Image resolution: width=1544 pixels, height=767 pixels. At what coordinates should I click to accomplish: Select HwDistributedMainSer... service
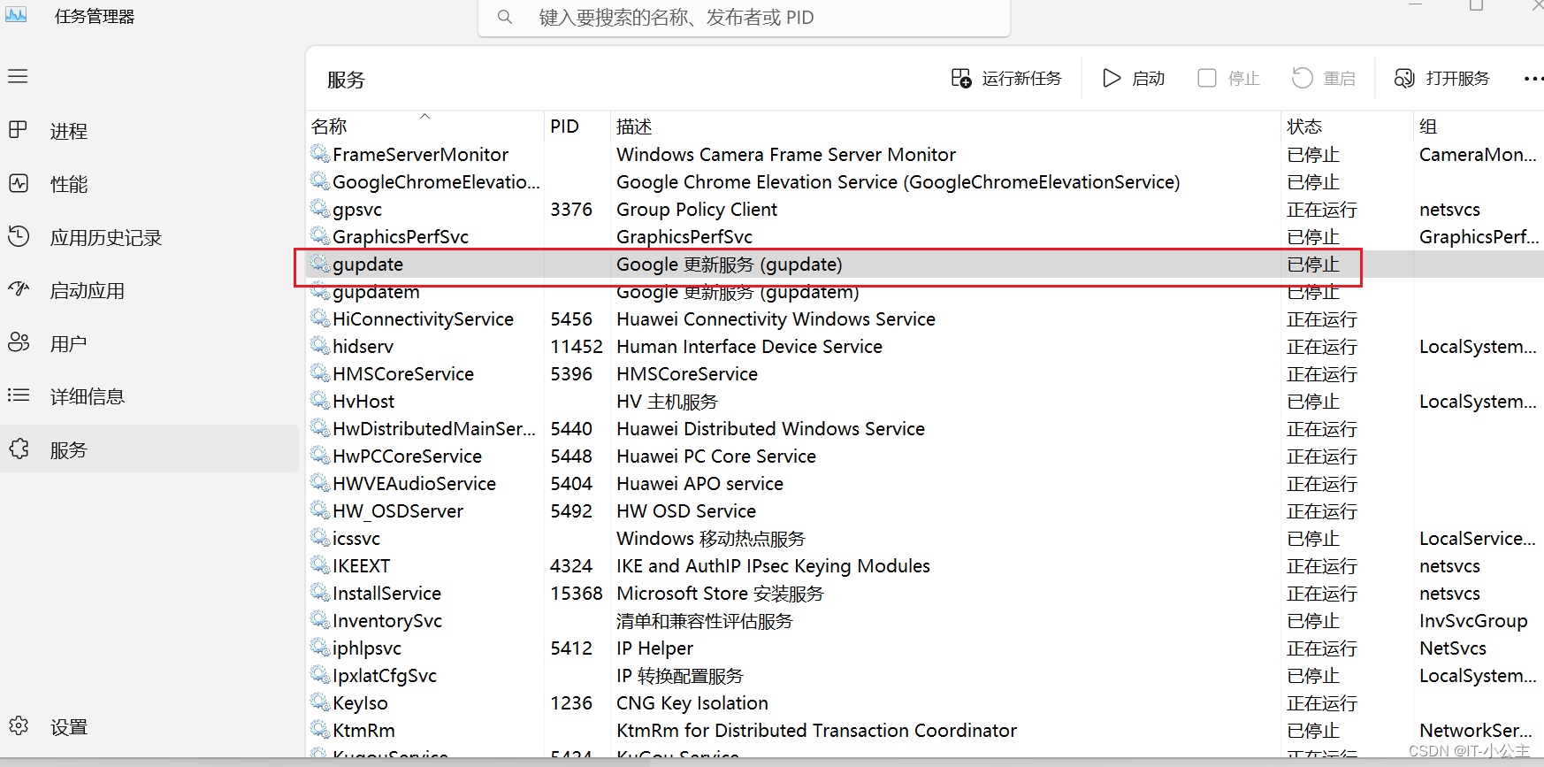click(x=434, y=429)
